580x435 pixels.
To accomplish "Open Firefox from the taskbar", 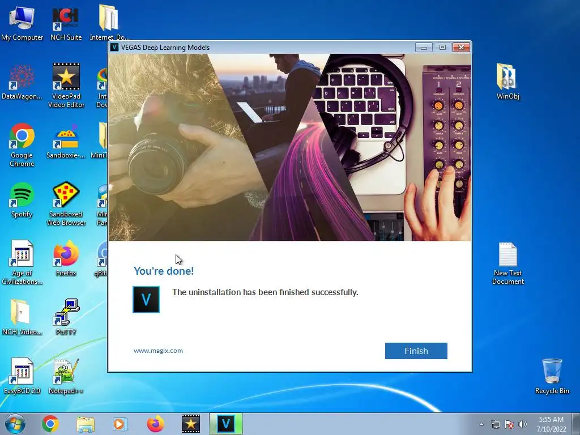I will pyautogui.click(x=155, y=424).
